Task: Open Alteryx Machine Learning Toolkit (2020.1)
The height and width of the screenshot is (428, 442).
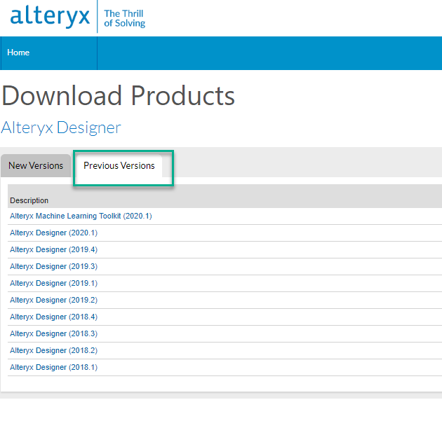Action: pyautogui.click(x=81, y=216)
